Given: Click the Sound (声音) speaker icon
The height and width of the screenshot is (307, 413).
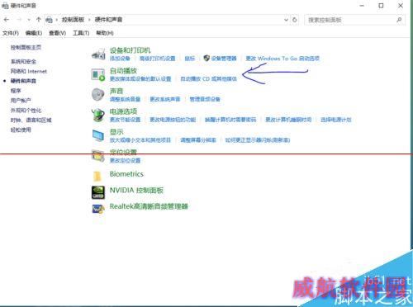Looking at the screenshot, I should (98, 95).
